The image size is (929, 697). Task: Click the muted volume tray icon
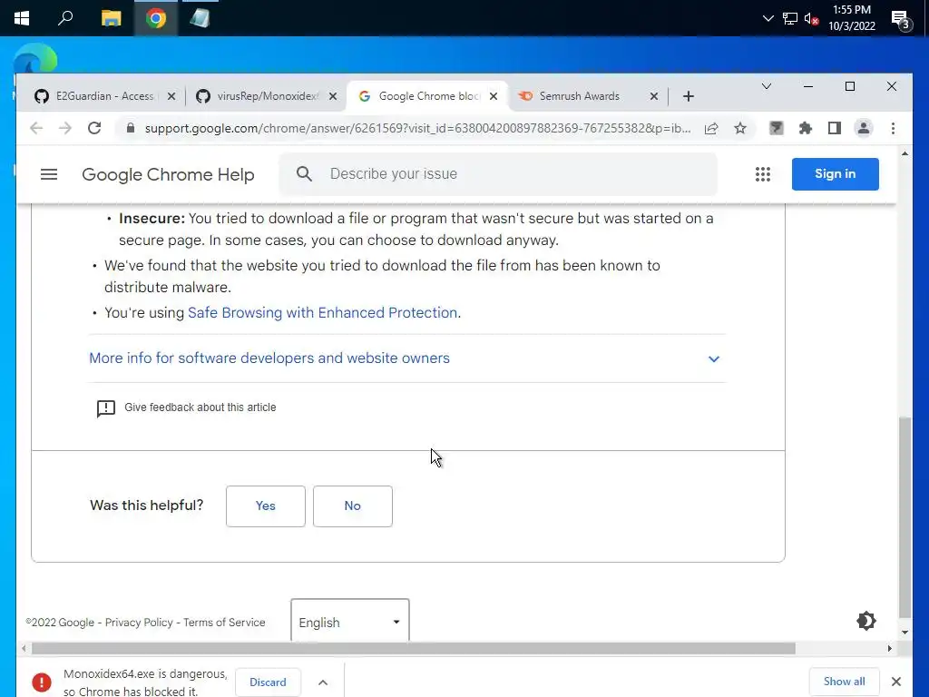811,18
